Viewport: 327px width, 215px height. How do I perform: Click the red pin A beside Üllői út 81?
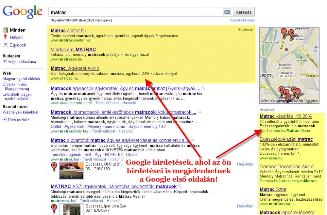(54, 167)
